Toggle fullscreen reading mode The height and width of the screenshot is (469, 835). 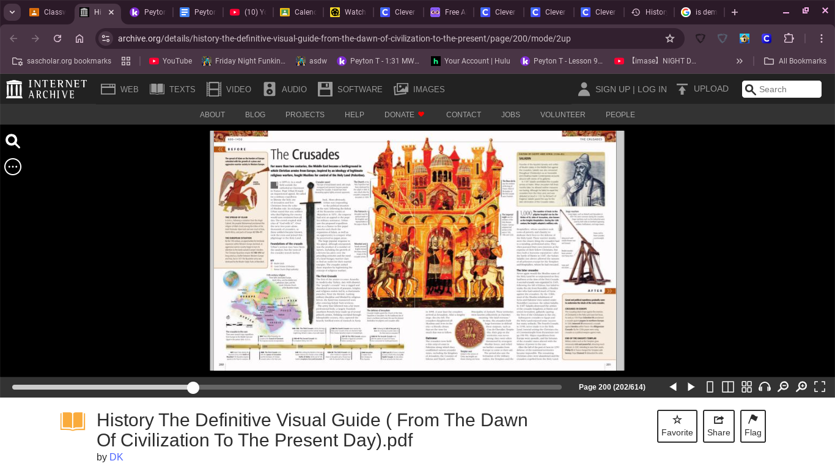[x=820, y=387]
